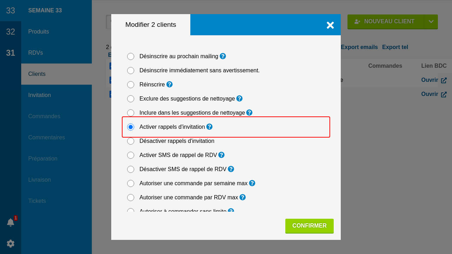Select Désactiver rappels d'invitation radio button
452x254 pixels.
(x=131, y=141)
